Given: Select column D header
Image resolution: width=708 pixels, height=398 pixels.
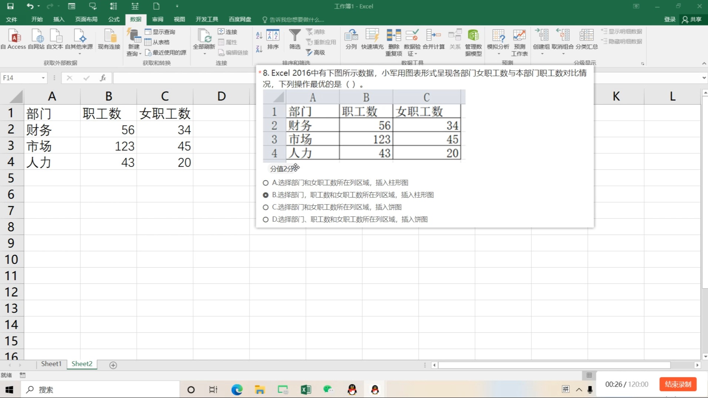Looking at the screenshot, I should click(x=221, y=96).
